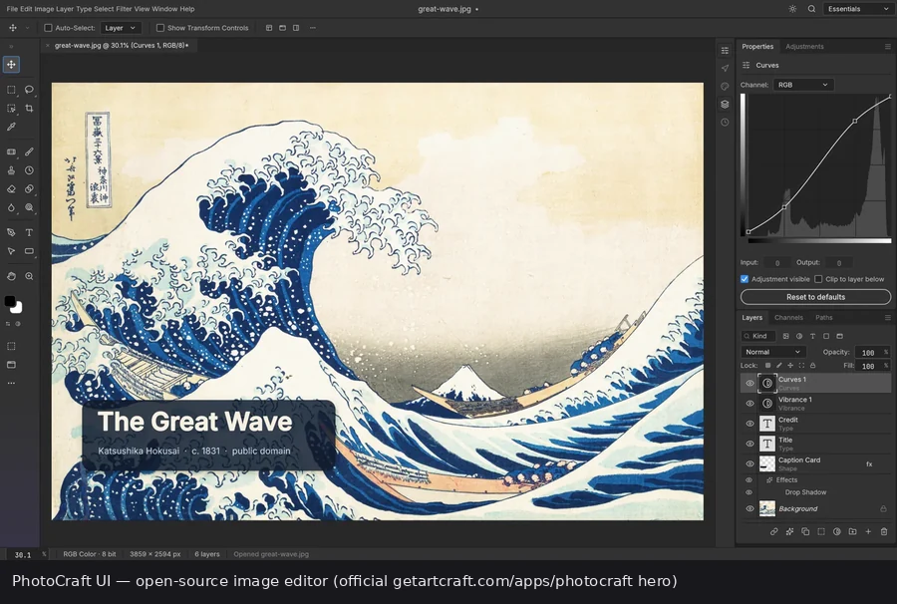The width and height of the screenshot is (897, 604).
Task: Click the search icon in top bar
Action: [x=811, y=9]
